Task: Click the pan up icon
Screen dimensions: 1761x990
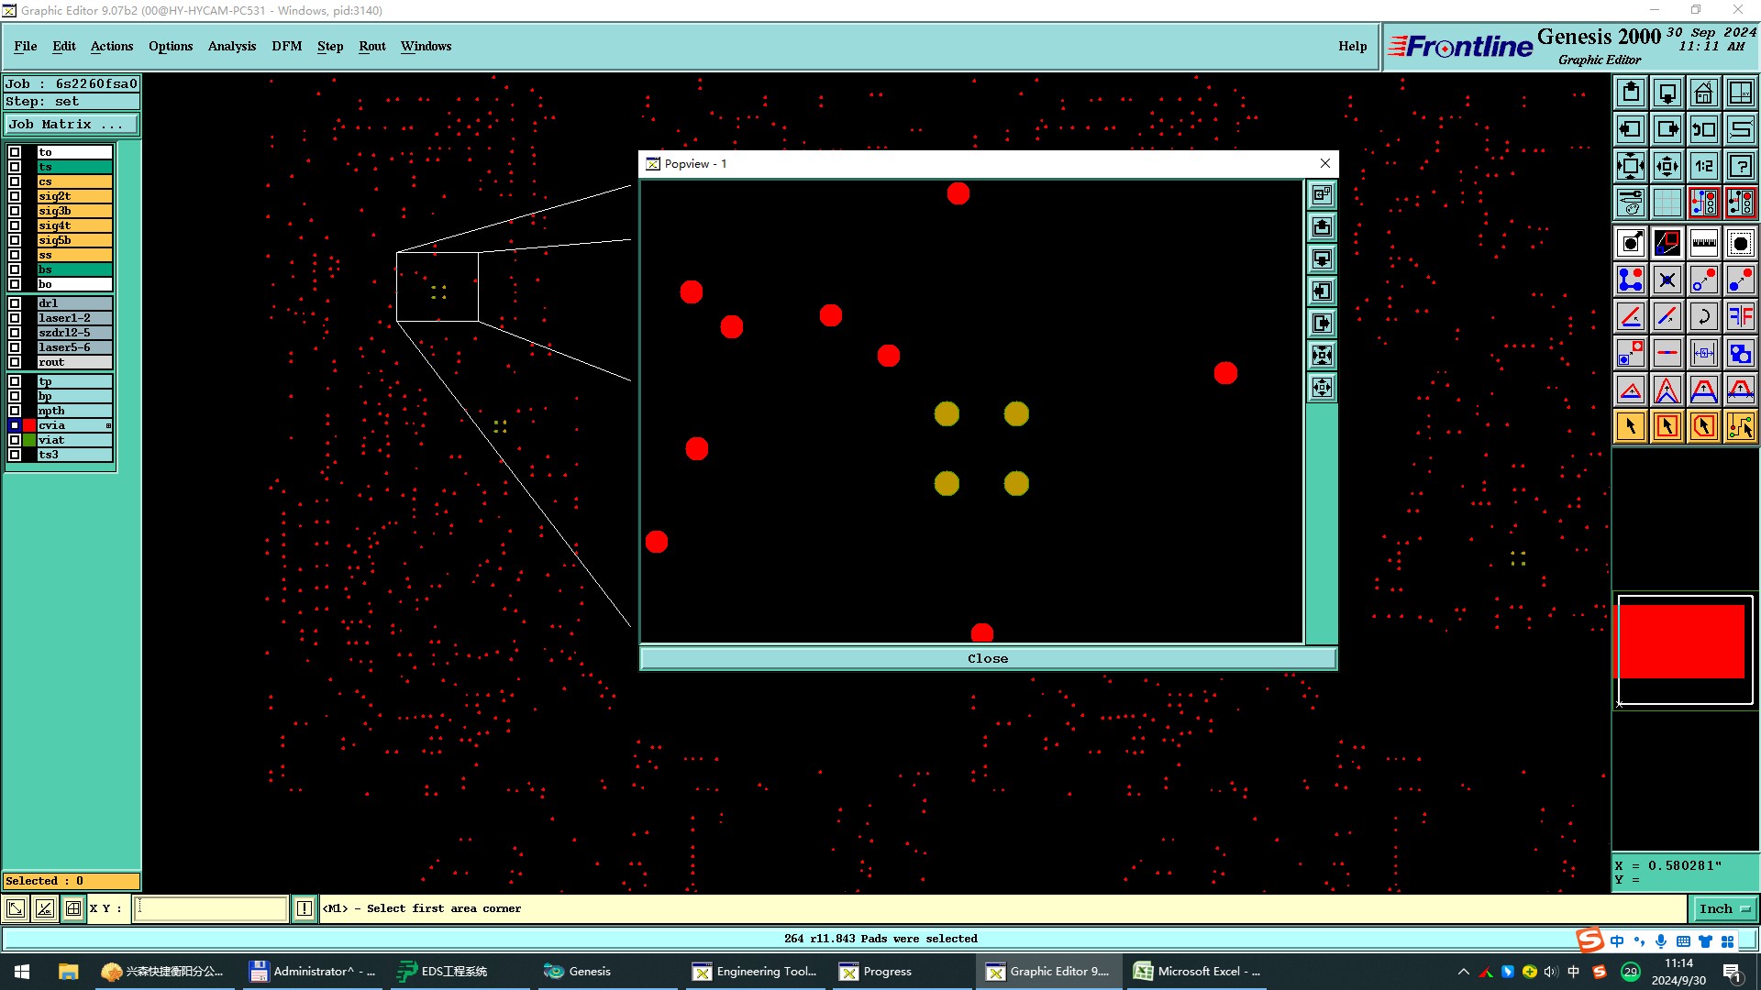Action: click(1631, 93)
